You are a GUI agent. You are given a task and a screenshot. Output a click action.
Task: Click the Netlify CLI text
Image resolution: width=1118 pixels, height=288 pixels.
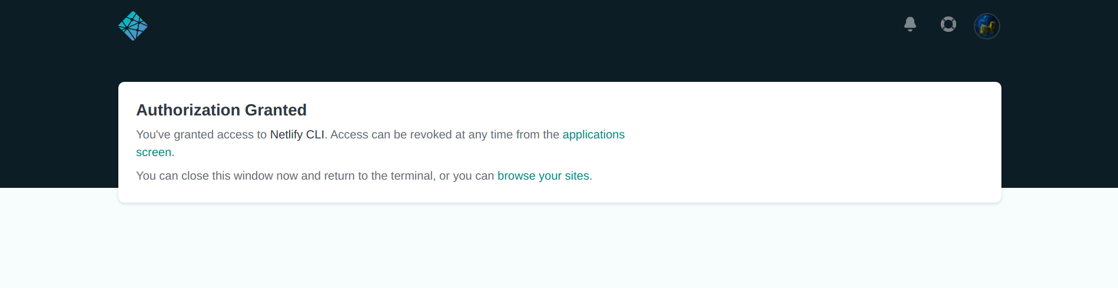click(x=297, y=134)
